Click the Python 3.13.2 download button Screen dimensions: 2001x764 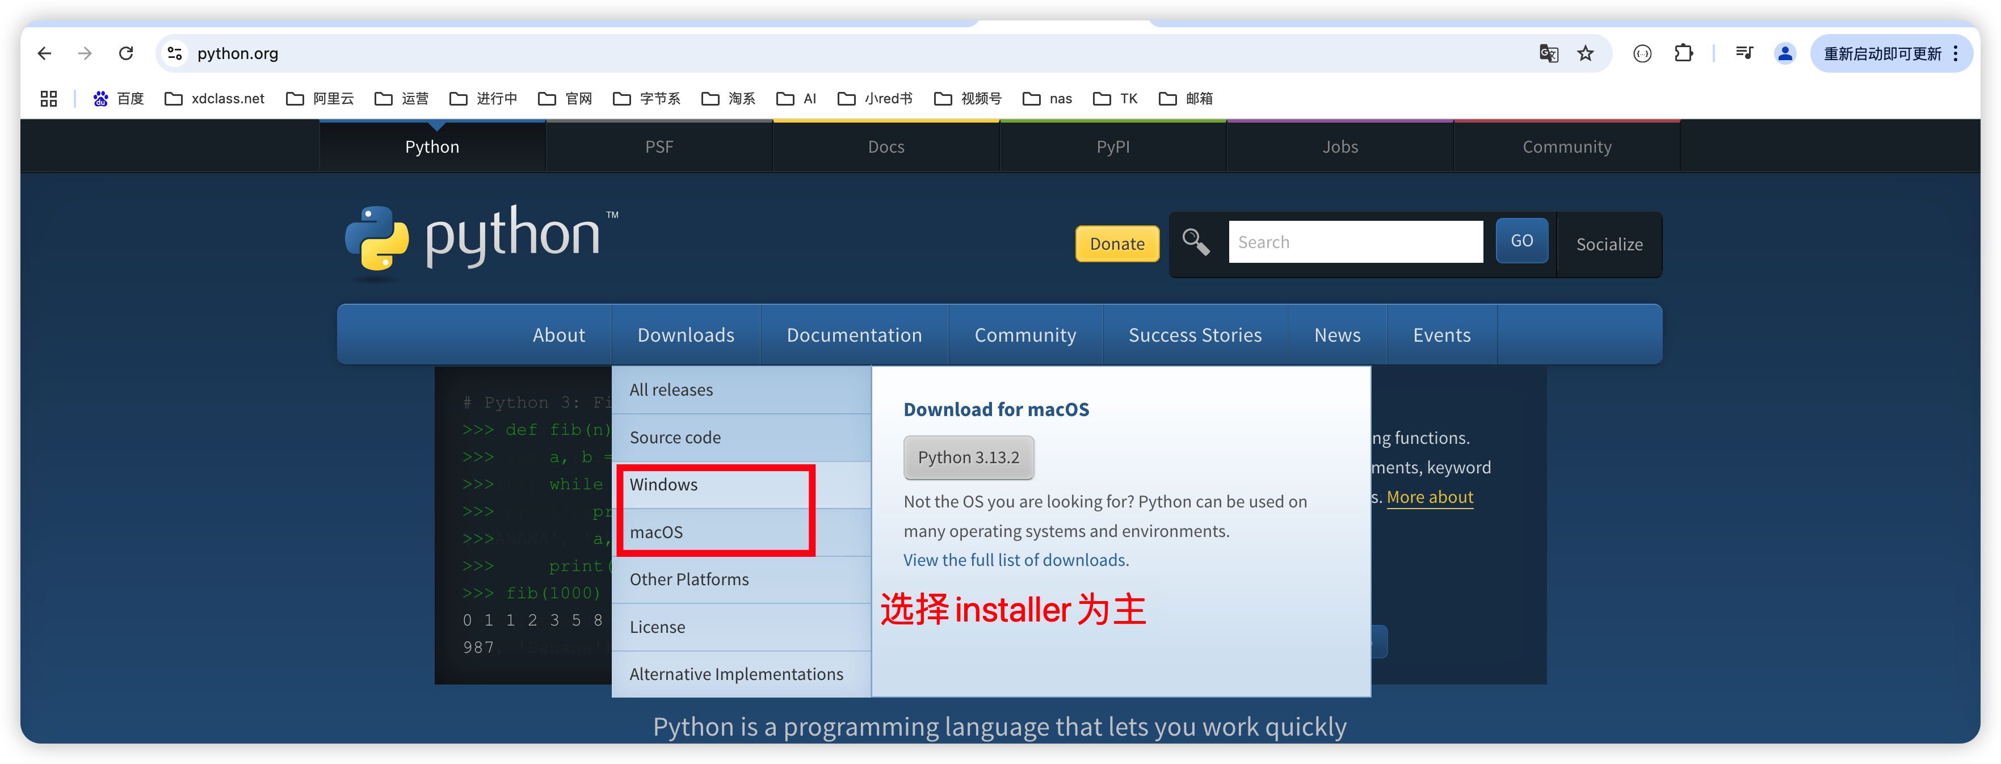point(968,458)
